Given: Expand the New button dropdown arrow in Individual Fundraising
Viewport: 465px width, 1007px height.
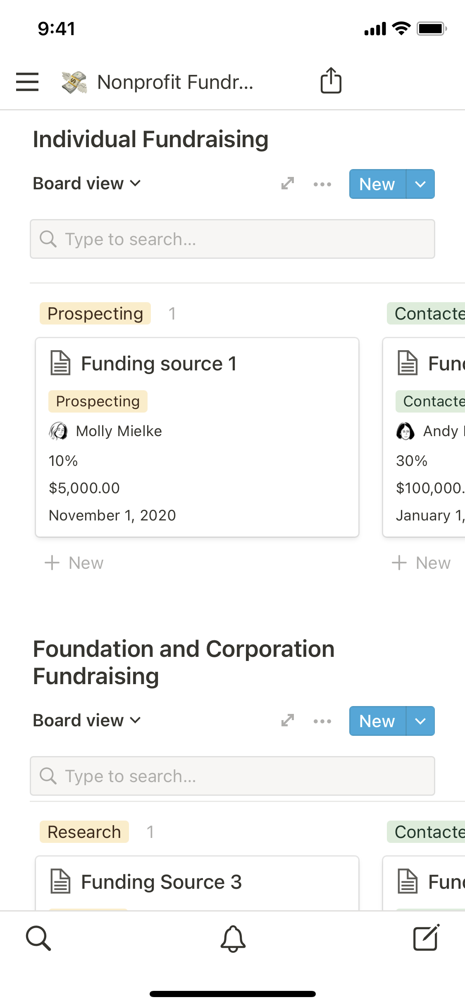Looking at the screenshot, I should tap(420, 184).
